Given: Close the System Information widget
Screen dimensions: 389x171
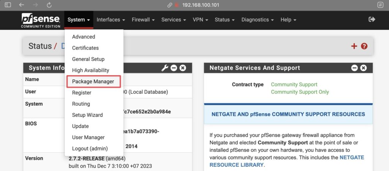Looking at the screenshot, I should pos(183,68).
